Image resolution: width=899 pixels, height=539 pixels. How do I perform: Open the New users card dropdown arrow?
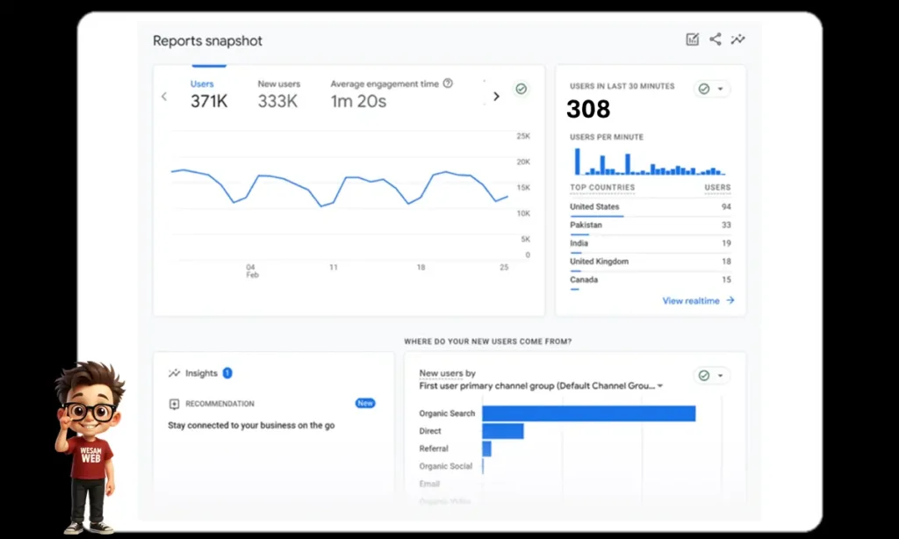coord(718,375)
